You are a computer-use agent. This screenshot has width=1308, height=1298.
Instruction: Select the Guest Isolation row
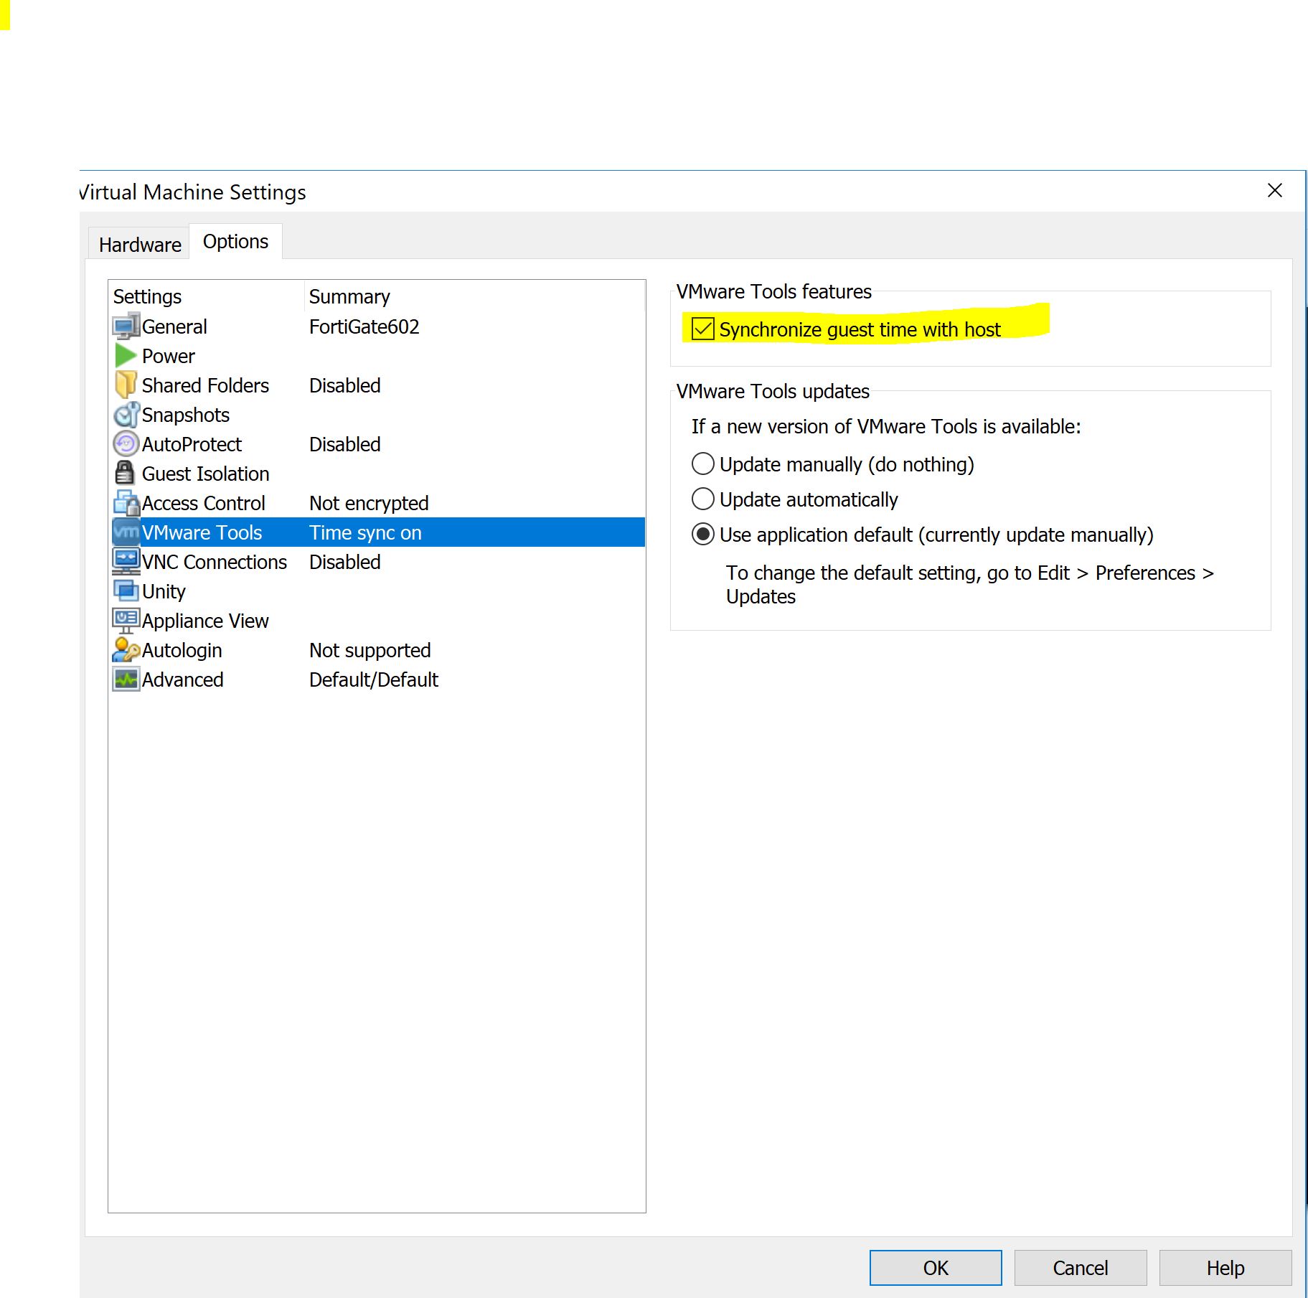377,474
